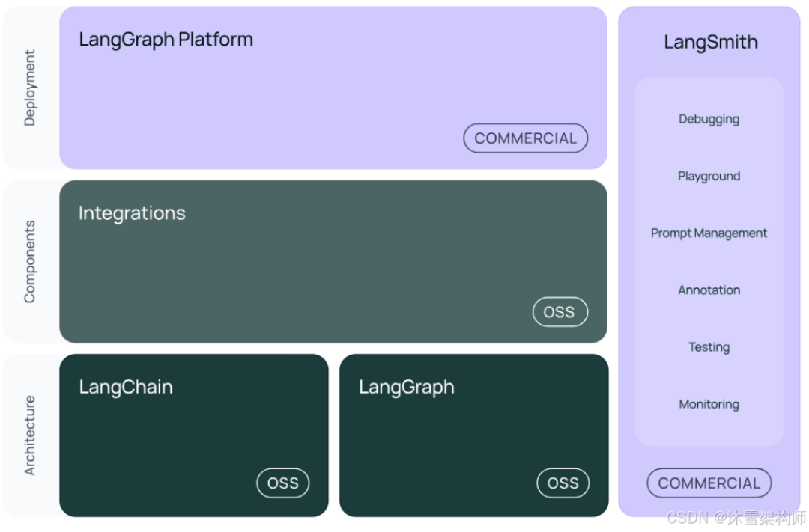Click the vertical Deployment row label
The width and height of the screenshot is (809, 532).
click(30, 88)
